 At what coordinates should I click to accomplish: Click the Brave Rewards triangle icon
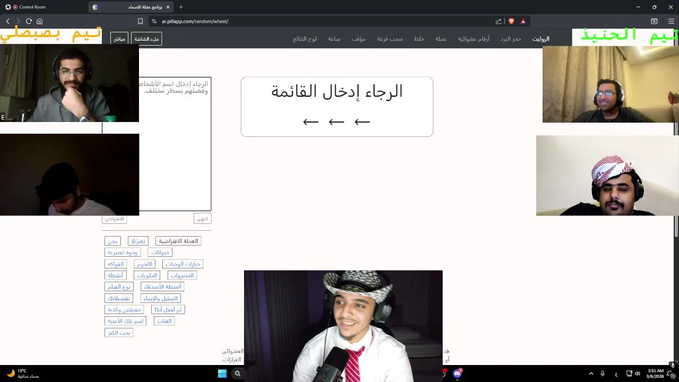click(523, 21)
